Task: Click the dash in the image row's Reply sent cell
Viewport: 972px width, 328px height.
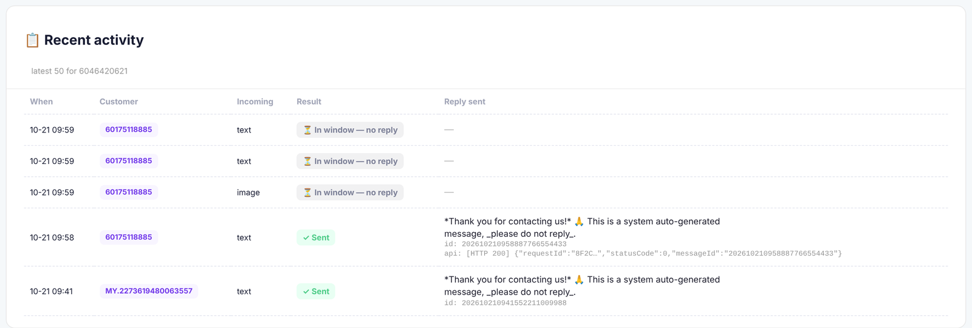Action: [x=449, y=192]
